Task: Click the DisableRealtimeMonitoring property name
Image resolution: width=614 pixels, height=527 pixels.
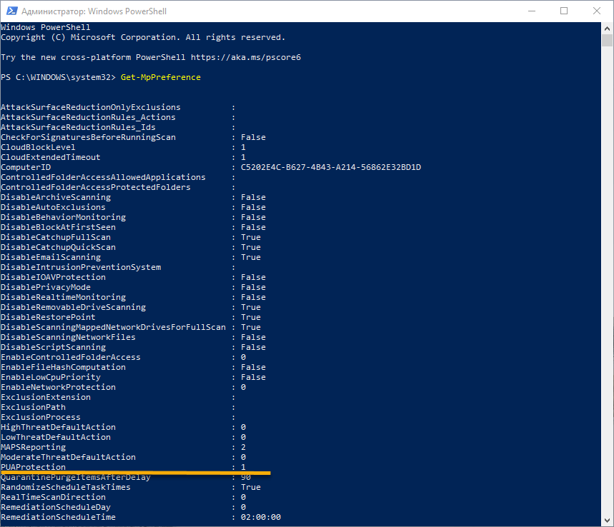Action: click(64, 297)
